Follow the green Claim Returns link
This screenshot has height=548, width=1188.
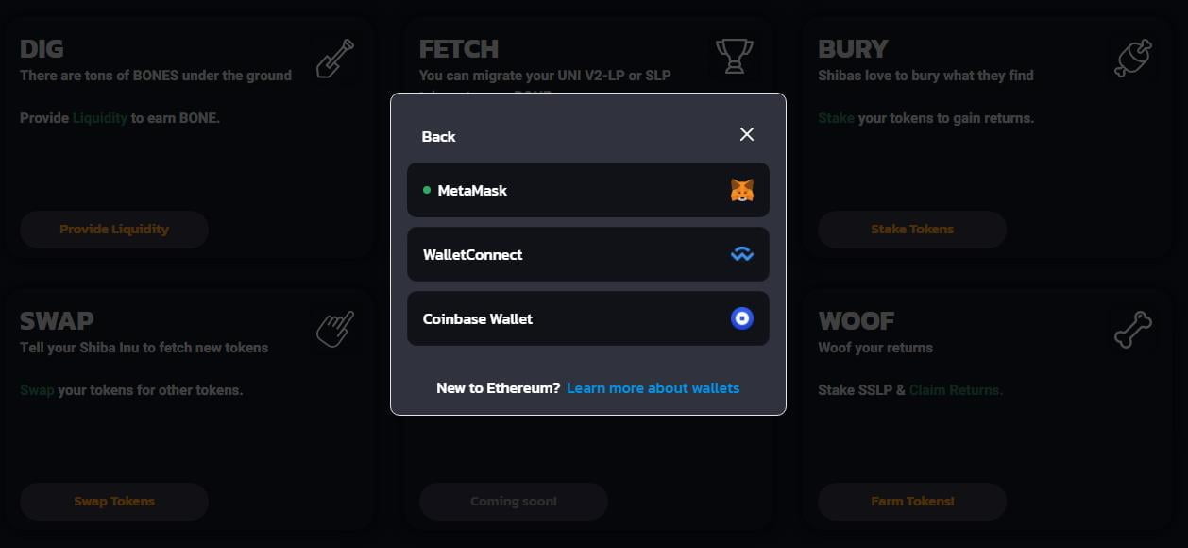click(x=956, y=390)
